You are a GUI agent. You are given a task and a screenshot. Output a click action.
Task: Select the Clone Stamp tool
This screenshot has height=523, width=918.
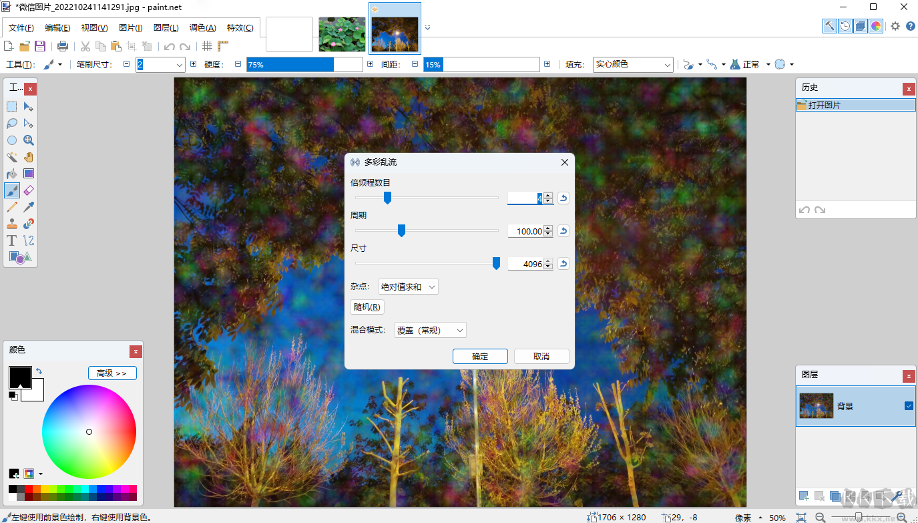coord(11,223)
